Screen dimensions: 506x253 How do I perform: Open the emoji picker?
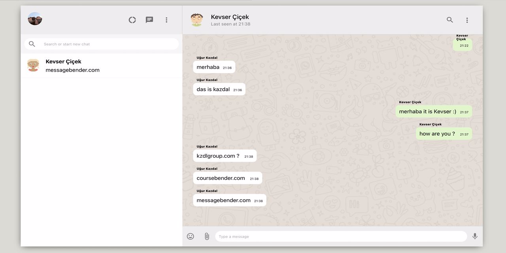pos(190,236)
